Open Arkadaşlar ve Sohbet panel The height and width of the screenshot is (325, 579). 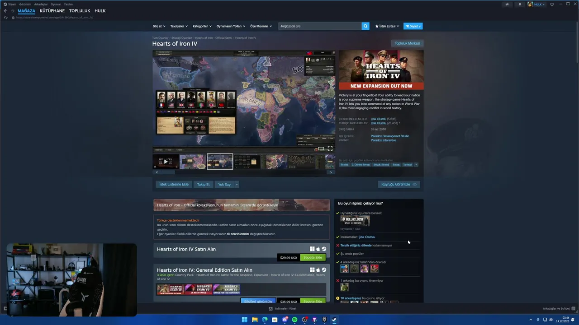[558, 309]
